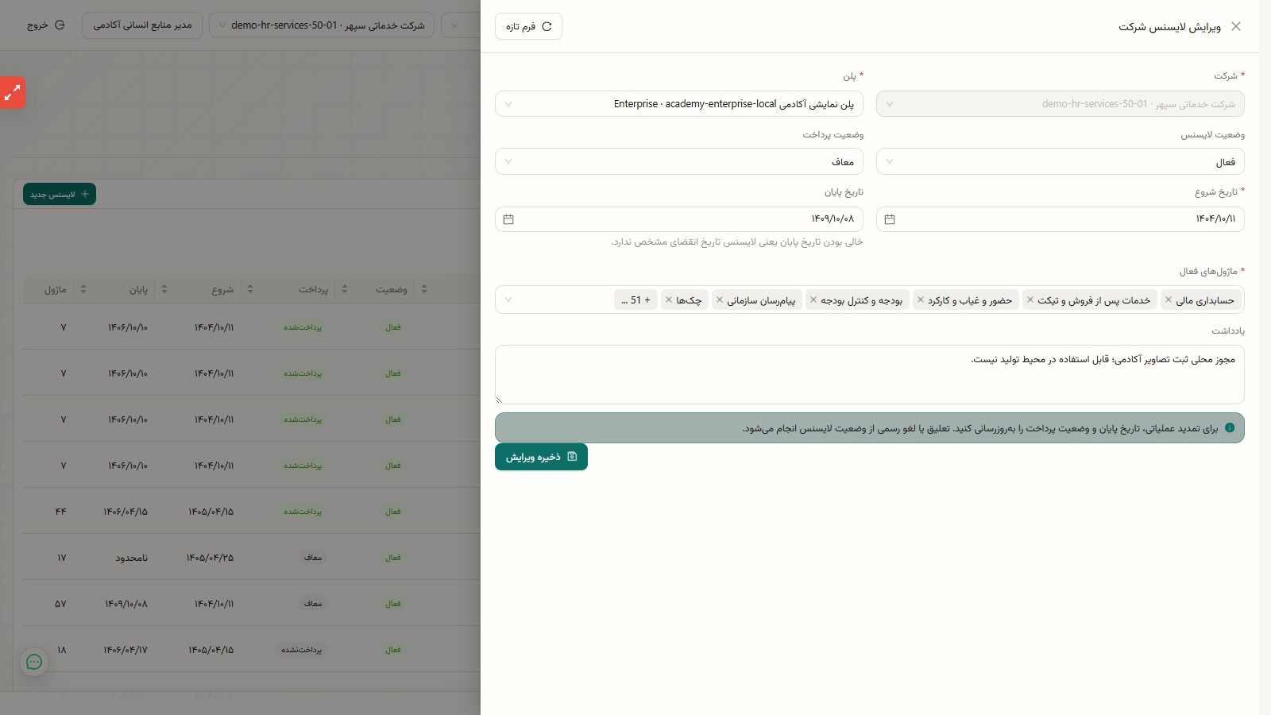Click the red expand arrows icon
The image size is (1271, 715).
(12, 93)
